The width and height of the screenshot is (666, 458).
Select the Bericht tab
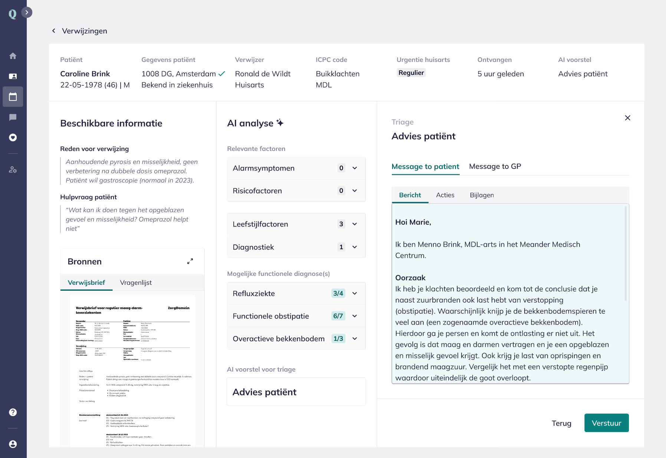point(410,195)
